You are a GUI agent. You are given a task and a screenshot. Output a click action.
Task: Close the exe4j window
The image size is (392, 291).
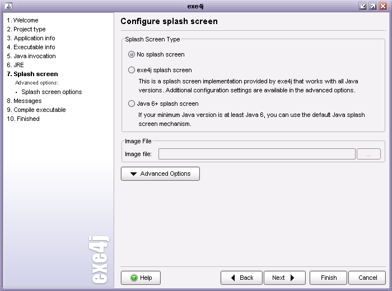[x=383, y=6]
